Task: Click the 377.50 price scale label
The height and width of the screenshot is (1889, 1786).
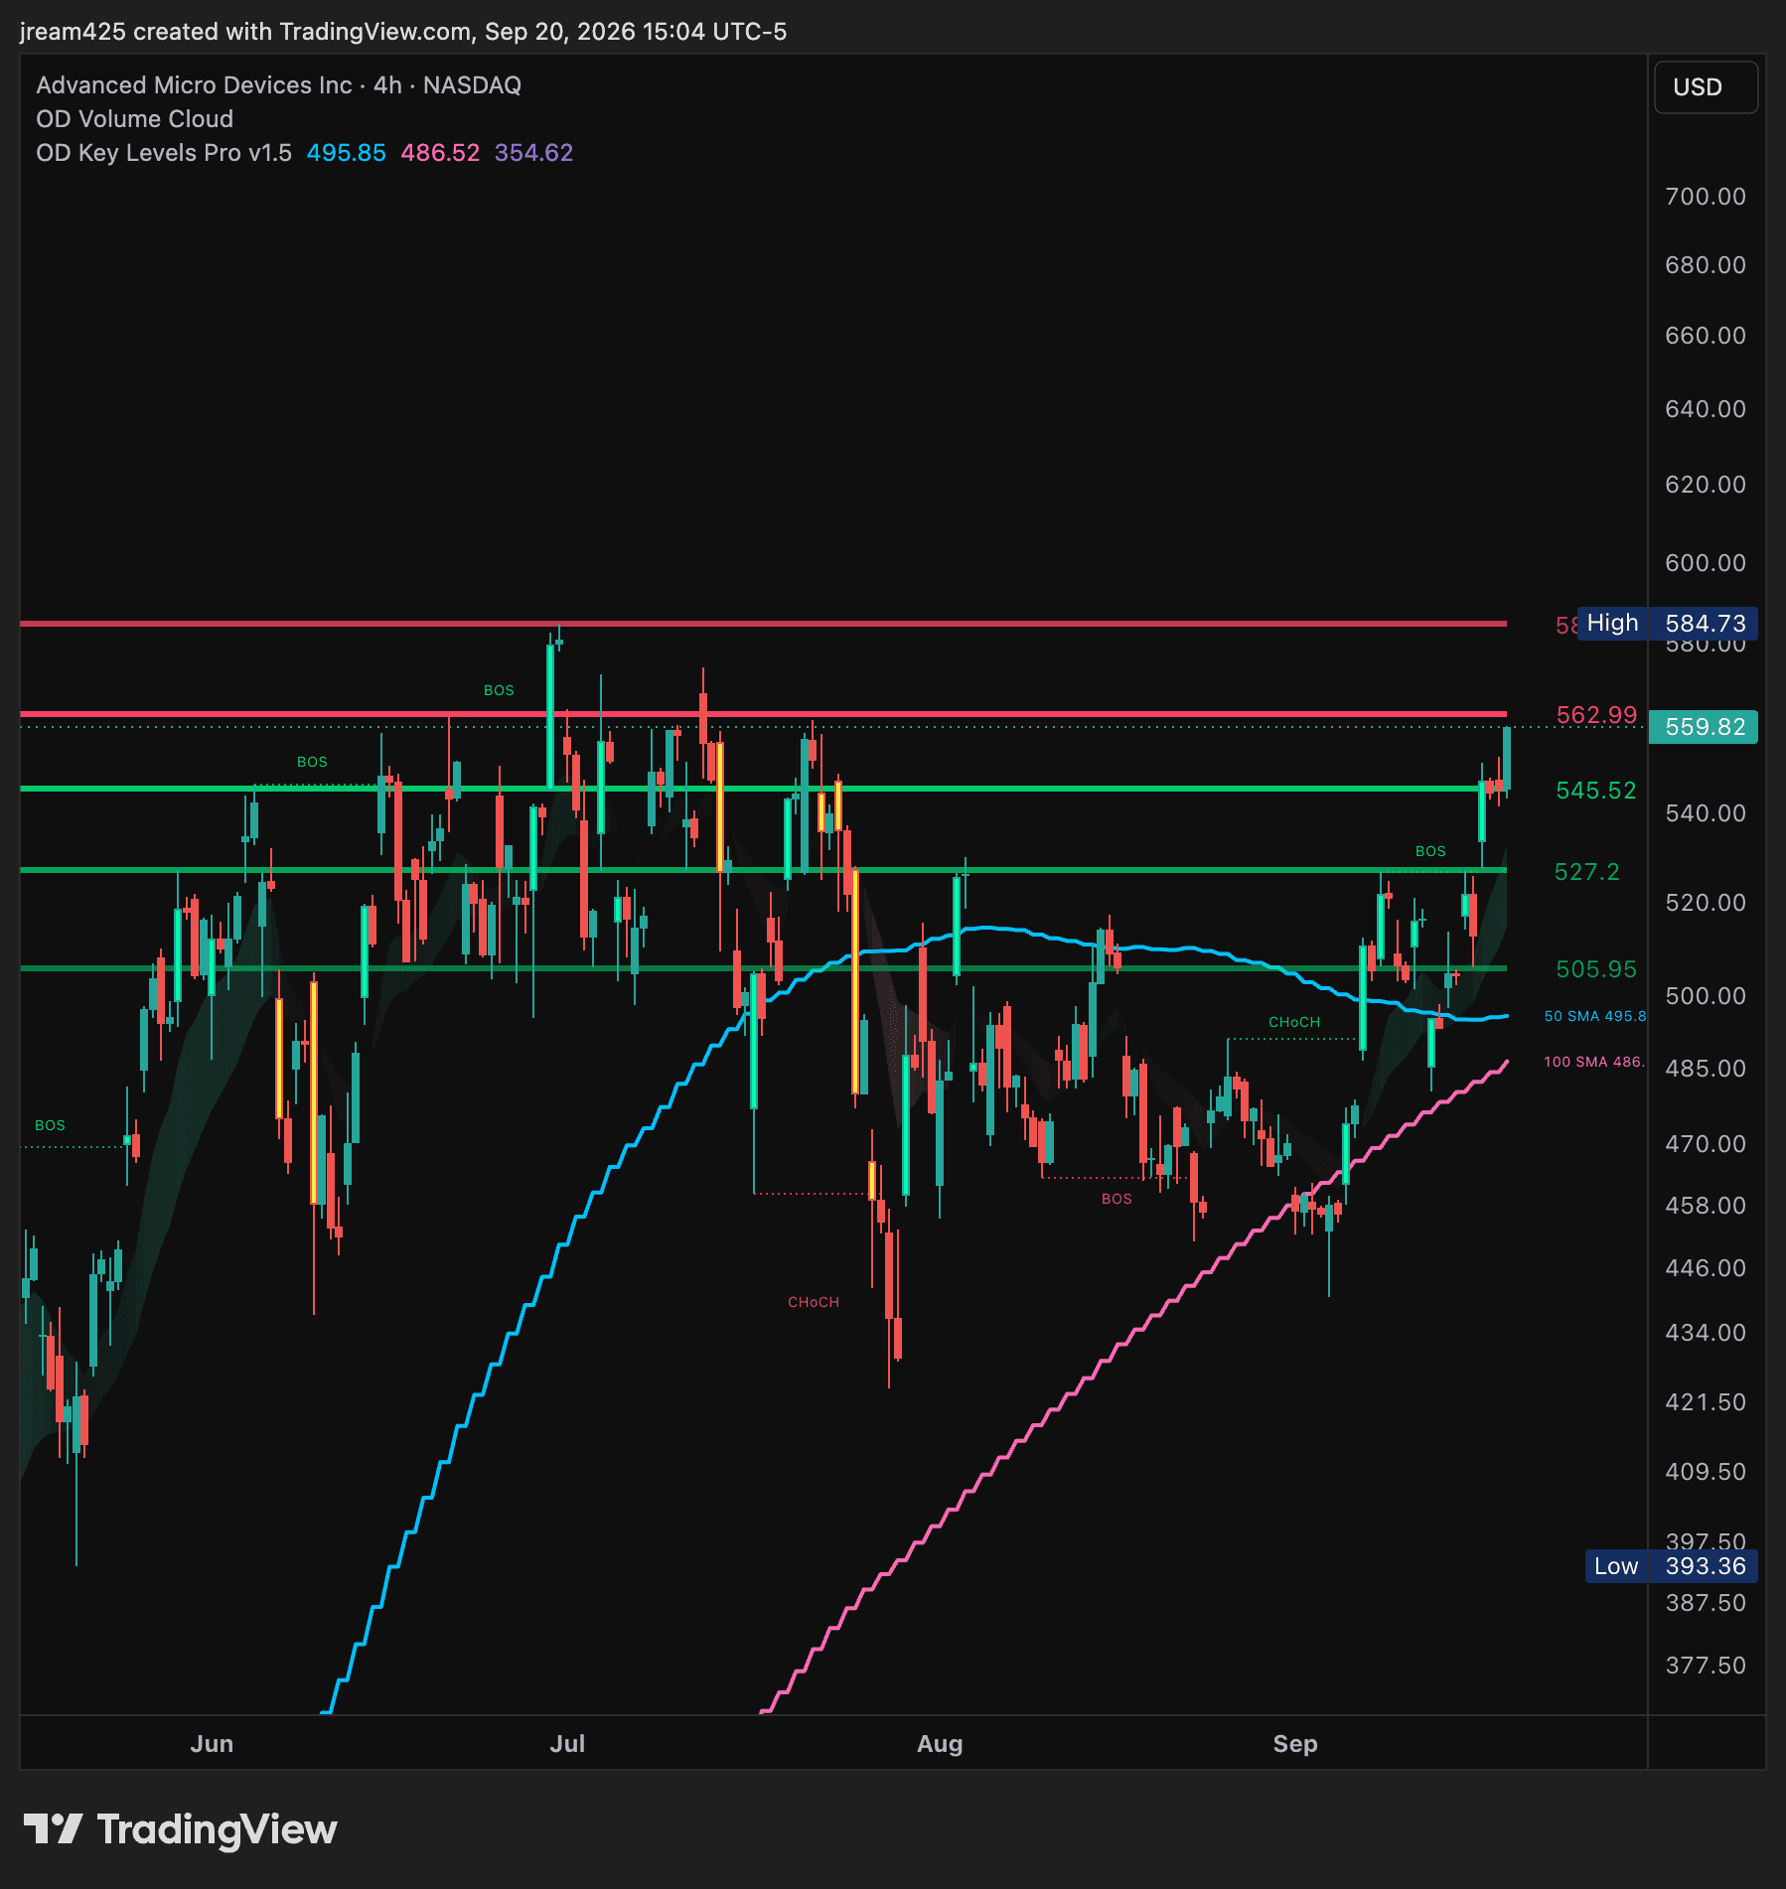Action: [1706, 1666]
